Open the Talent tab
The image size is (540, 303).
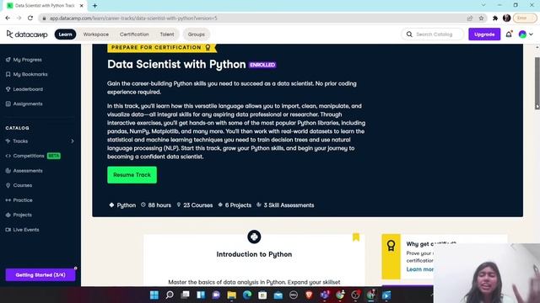click(x=167, y=35)
